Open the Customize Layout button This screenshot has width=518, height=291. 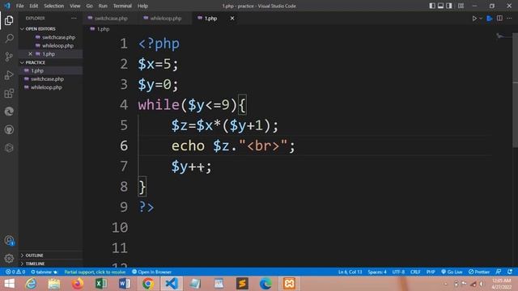(461, 6)
